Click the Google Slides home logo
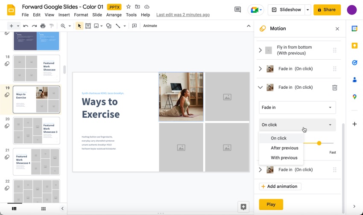 tap(11, 10)
